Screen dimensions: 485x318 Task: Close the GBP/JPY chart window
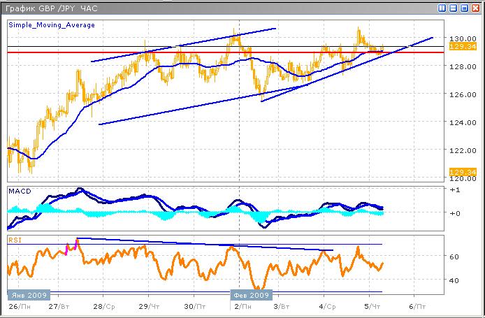(475, 7)
